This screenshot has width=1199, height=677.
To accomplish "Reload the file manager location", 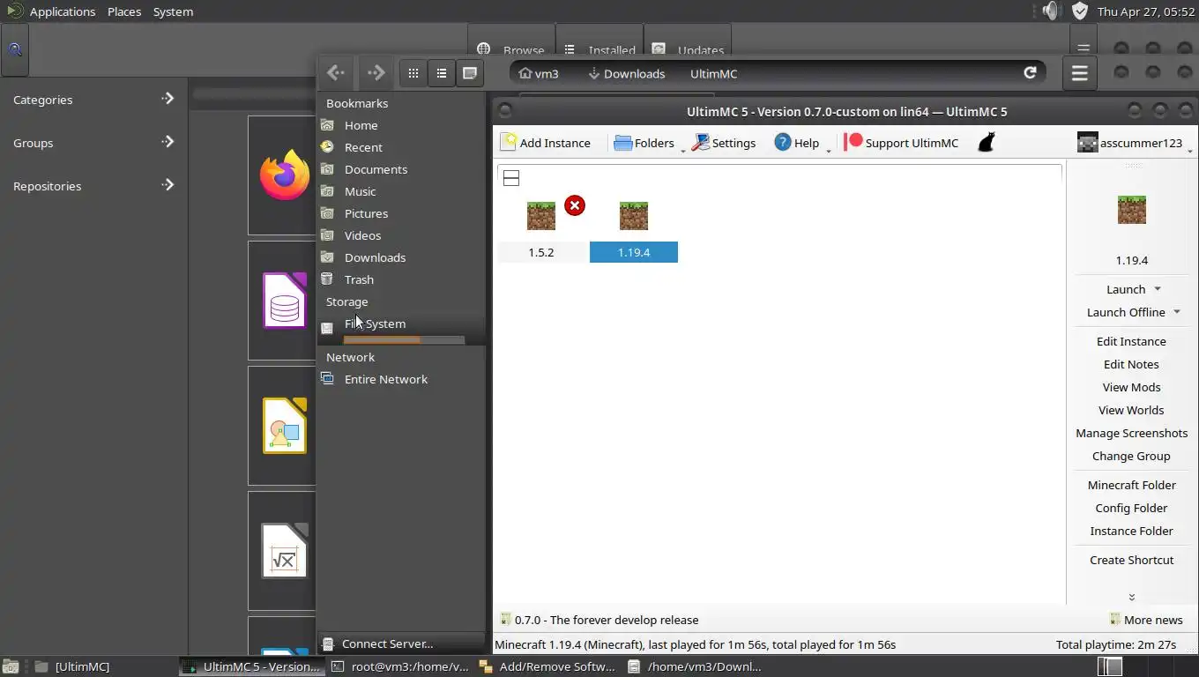I will coord(1030,73).
